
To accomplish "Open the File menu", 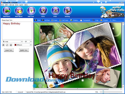I will coord(2,5).
